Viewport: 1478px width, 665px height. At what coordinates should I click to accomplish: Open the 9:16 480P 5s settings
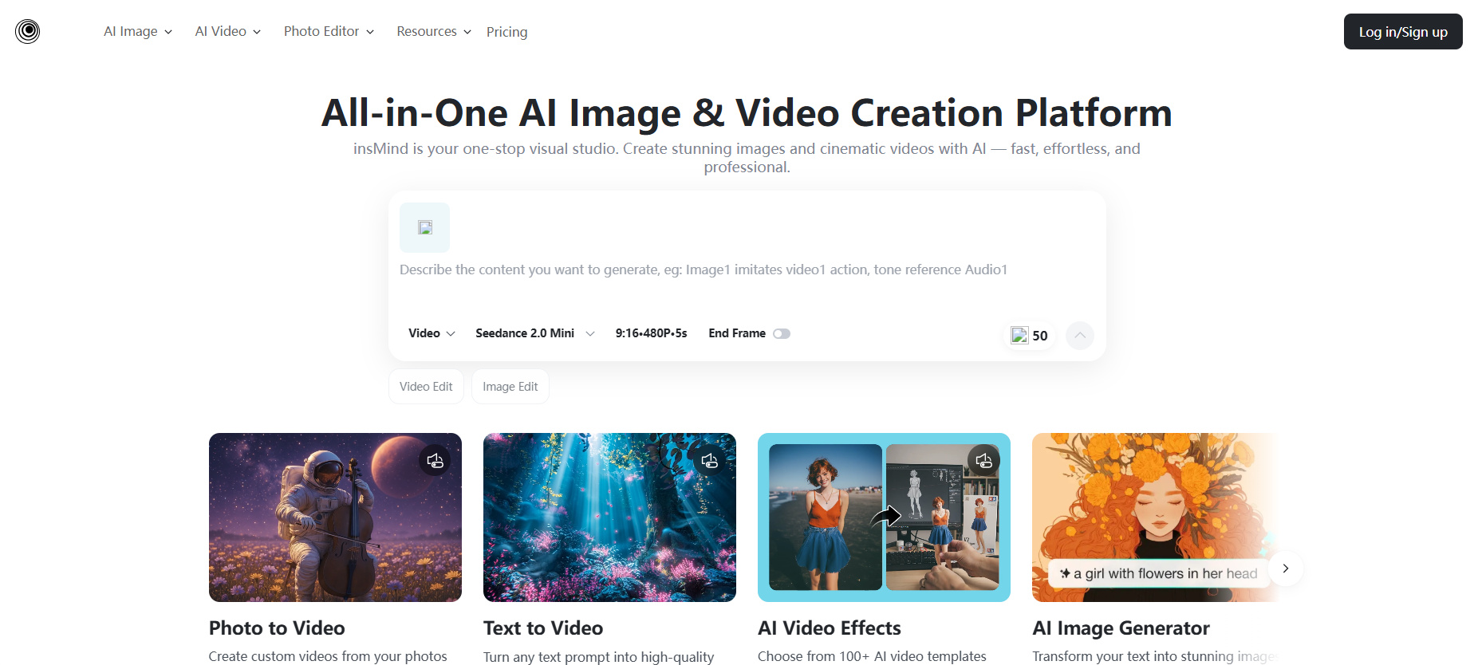pyautogui.click(x=651, y=333)
